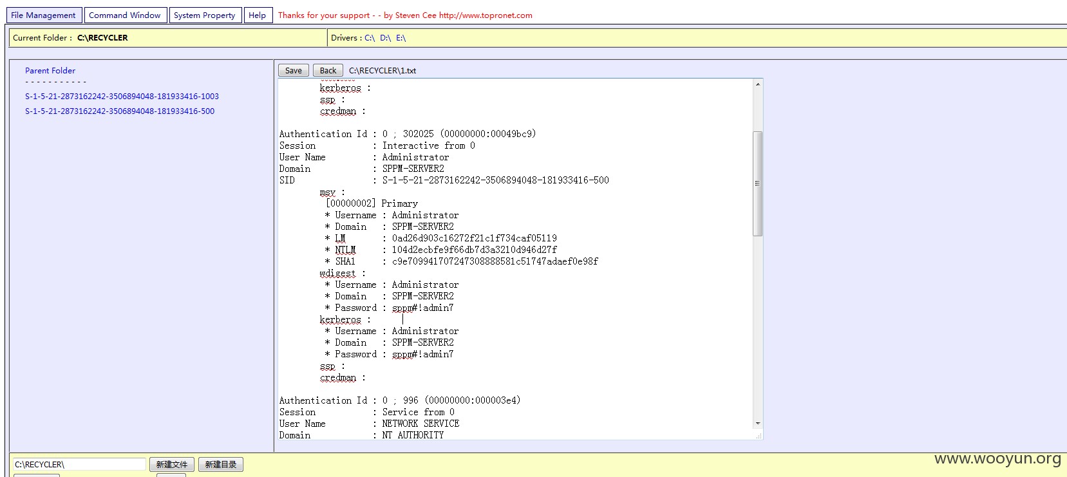Browse the C:\ drive
This screenshot has width=1067, height=477.
click(370, 38)
